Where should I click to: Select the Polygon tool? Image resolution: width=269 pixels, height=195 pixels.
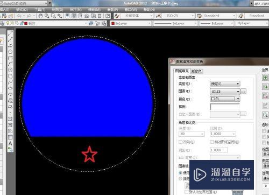10,52
